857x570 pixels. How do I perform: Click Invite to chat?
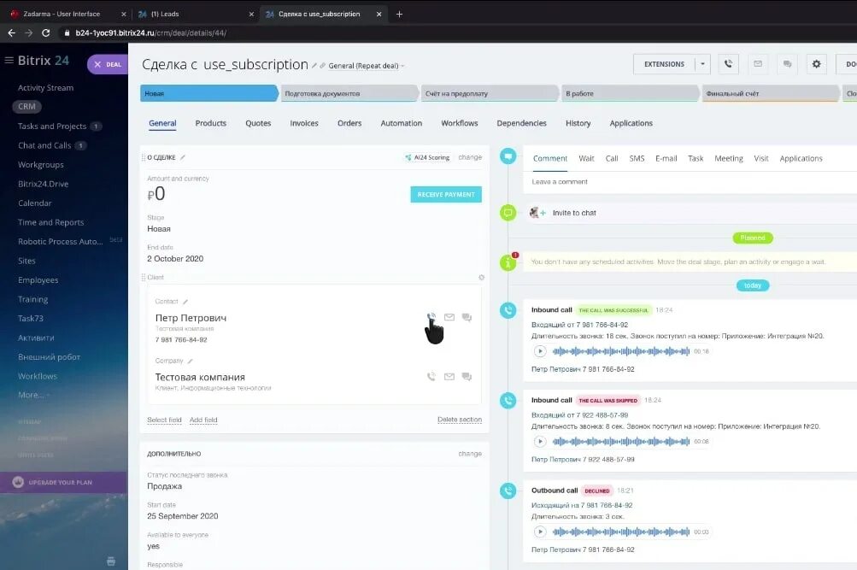tap(574, 213)
